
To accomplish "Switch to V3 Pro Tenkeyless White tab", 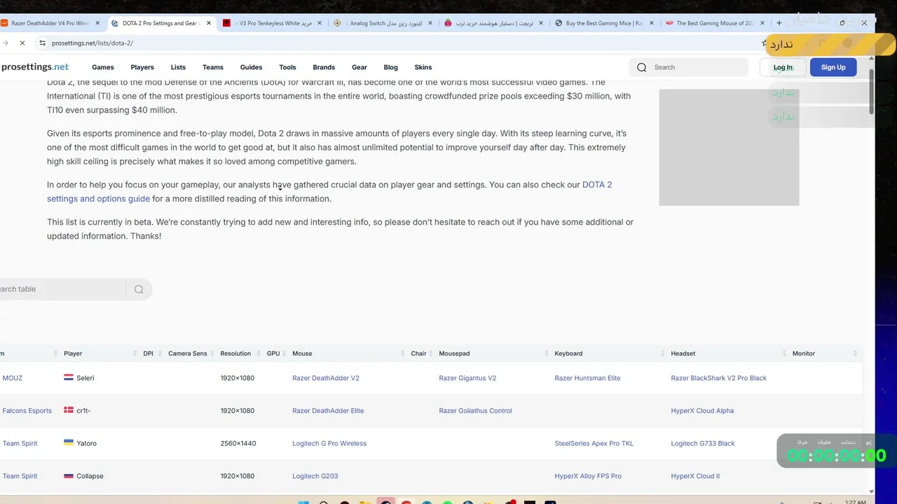I will point(272,23).
